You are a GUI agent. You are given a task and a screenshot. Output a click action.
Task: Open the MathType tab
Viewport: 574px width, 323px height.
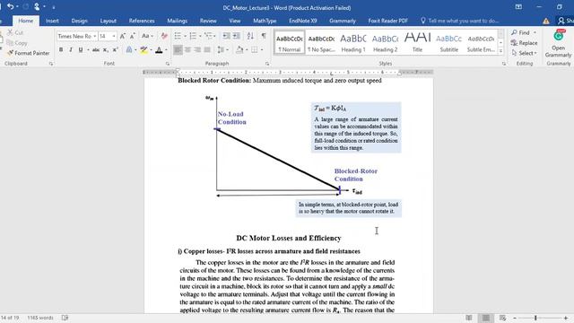coord(265,21)
